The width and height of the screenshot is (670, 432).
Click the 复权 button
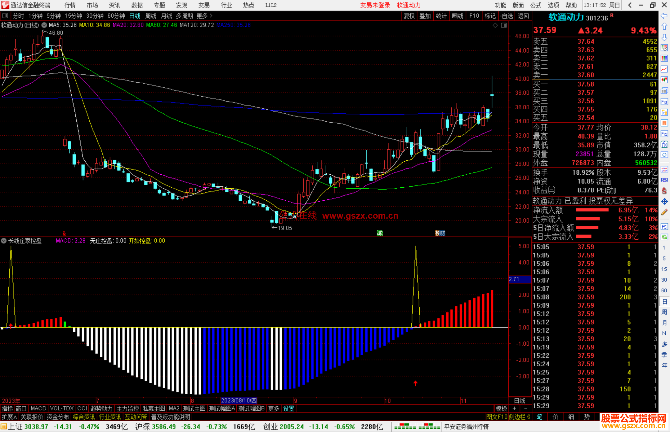coord(409,16)
